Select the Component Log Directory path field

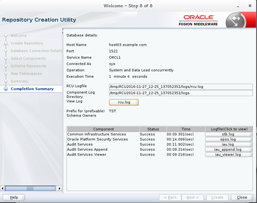click(181, 93)
